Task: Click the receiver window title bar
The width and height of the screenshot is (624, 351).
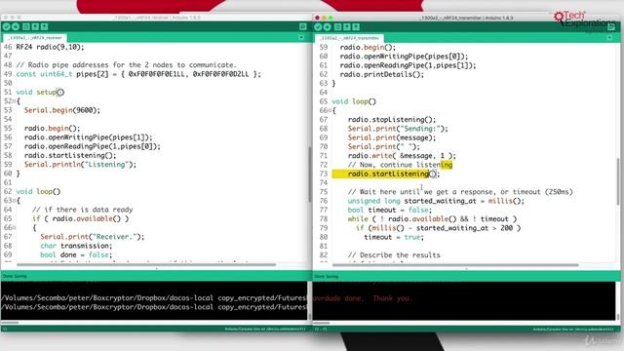Action: coord(156,18)
